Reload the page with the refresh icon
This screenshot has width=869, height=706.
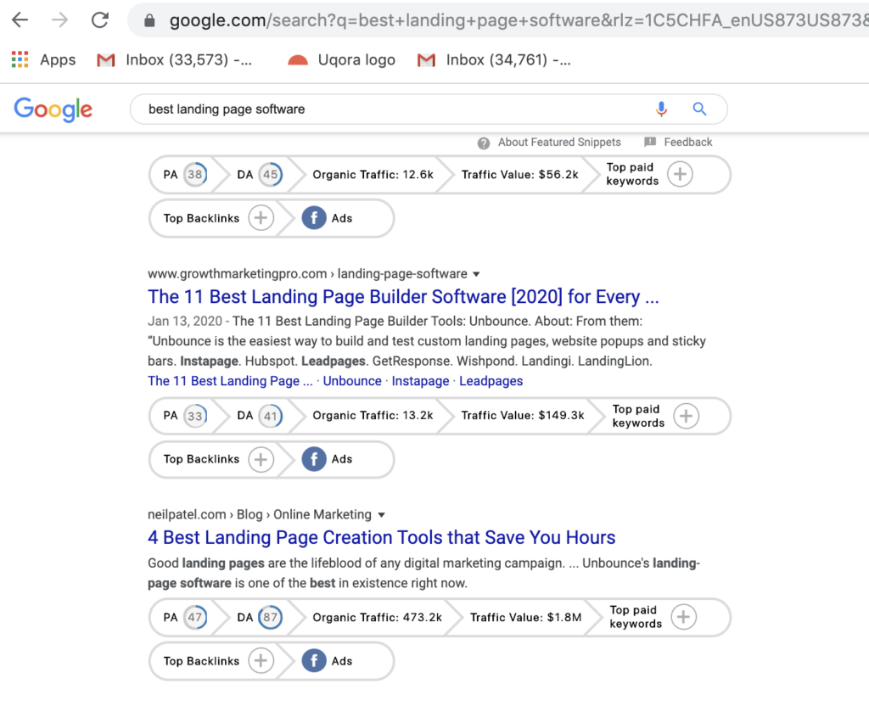pyautogui.click(x=100, y=20)
